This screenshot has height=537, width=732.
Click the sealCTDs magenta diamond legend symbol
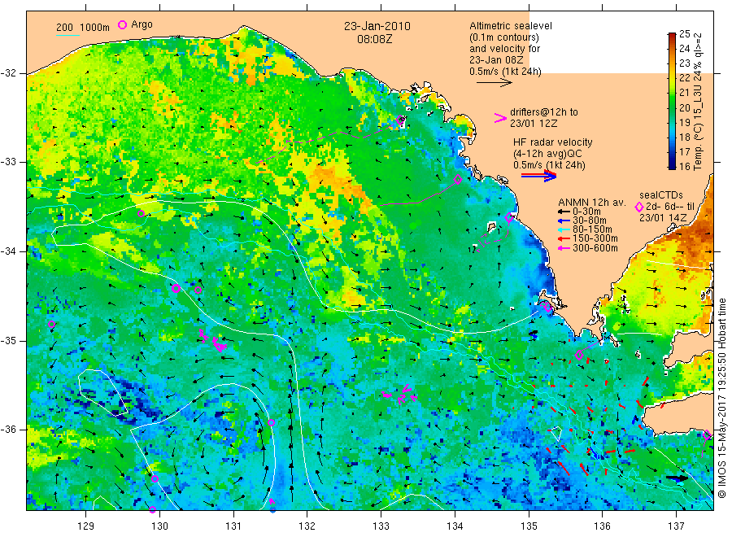tap(639, 207)
